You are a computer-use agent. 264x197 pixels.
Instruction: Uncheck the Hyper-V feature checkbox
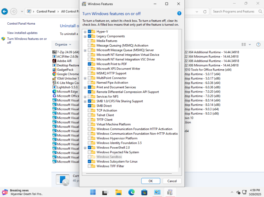pos(90,32)
